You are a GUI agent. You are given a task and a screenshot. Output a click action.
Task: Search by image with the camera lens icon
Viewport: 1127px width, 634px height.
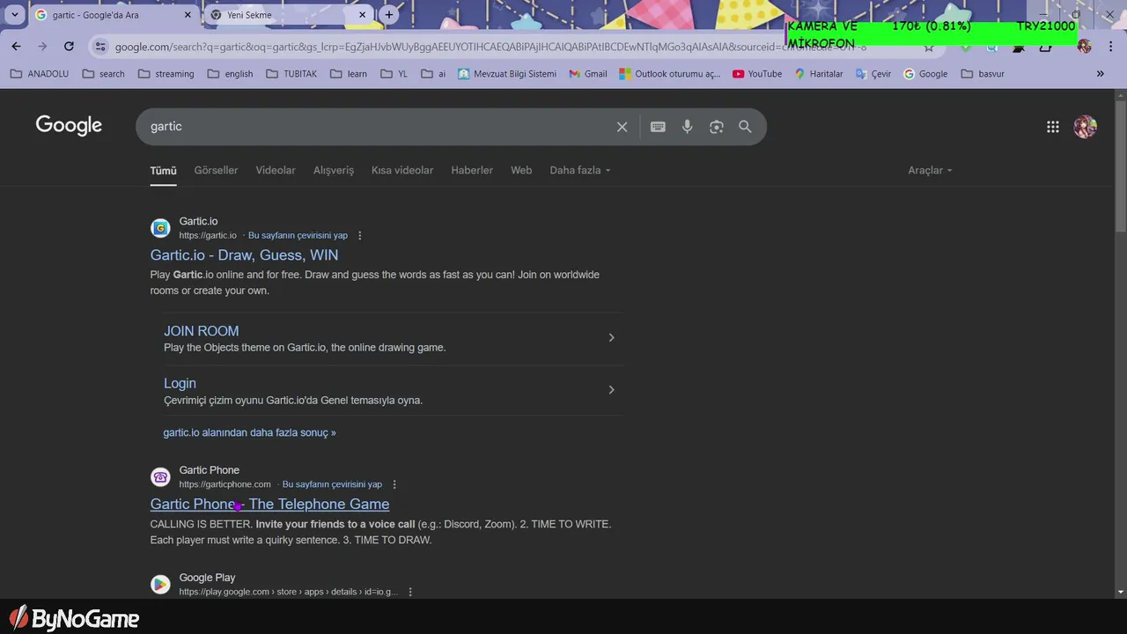coord(717,127)
